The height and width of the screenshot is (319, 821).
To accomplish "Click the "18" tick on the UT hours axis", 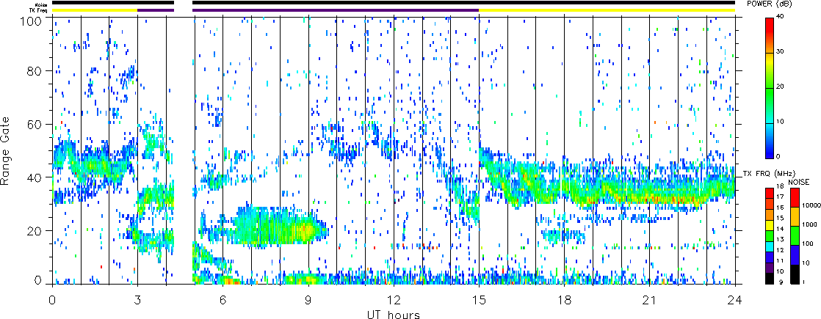I will [565, 299].
